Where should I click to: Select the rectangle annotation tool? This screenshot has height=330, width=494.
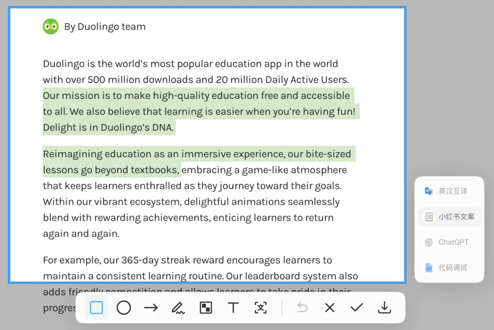(97, 307)
